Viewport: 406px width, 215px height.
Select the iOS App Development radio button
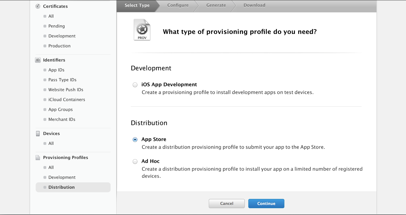pos(135,85)
